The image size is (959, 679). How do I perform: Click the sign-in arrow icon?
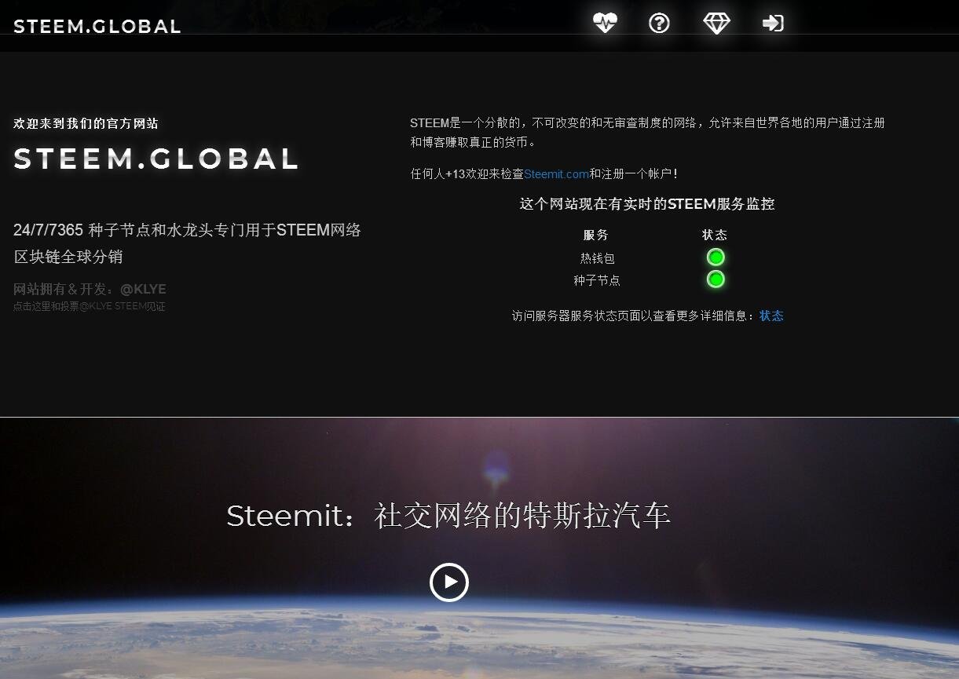[773, 23]
